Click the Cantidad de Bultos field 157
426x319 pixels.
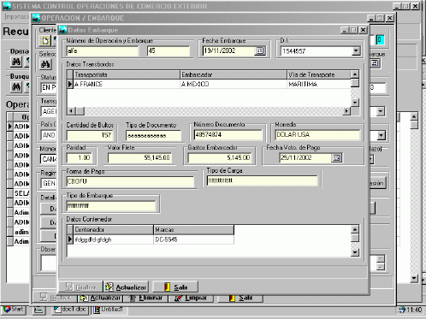(90, 135)
